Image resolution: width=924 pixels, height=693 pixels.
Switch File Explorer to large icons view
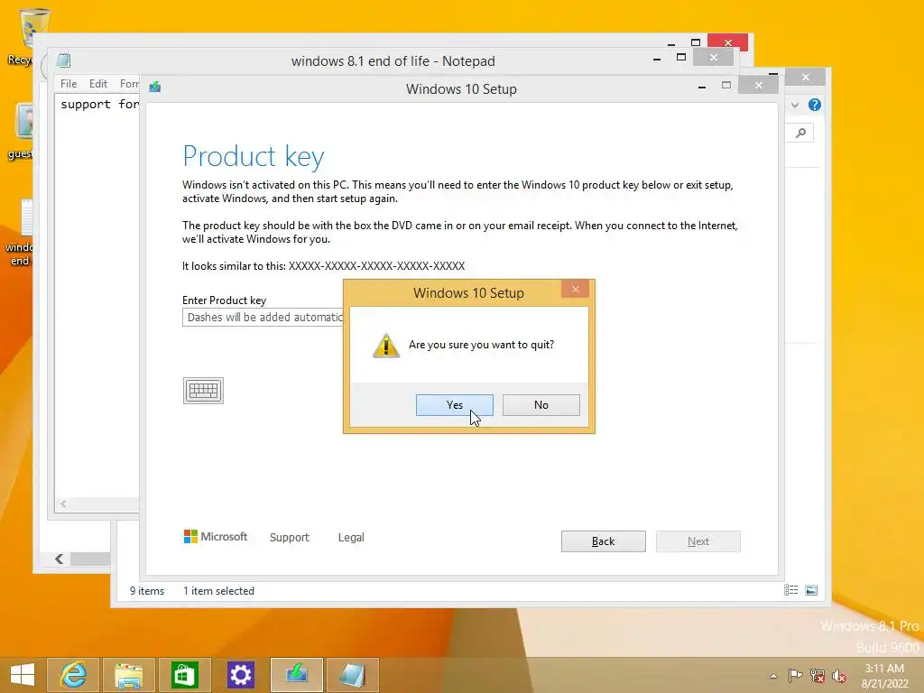(x=811, y=590)
